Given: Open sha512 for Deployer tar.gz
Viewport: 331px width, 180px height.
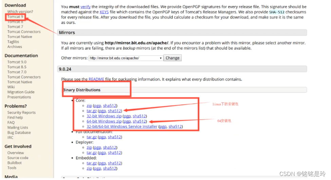Looking at the screenshot, I should pyautogui.click(x=114, y=153).
